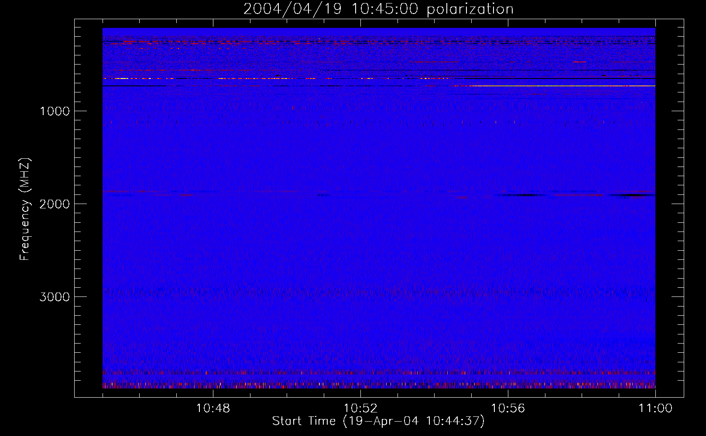The height and width of the screenshot is (436, 706).
Task: Click the '10:52' time tick label
Action: click(360, 409)
